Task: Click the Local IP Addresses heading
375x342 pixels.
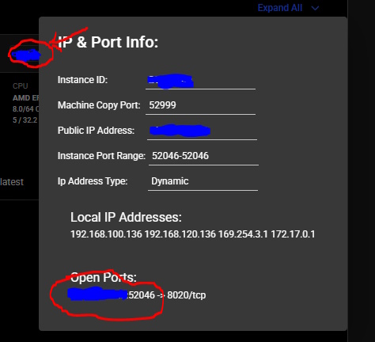Action: [126, 218]
